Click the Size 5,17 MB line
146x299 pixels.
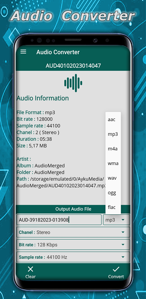click(32, 146)
